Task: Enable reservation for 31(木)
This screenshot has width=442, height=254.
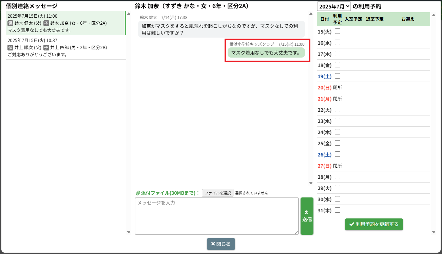Action: (x=338, y=210)
